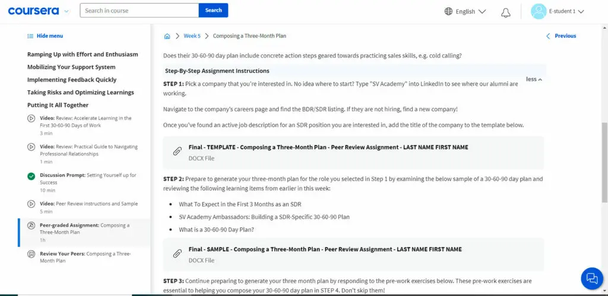
Task: Focus the Search in course field
Action: (139, 11)
